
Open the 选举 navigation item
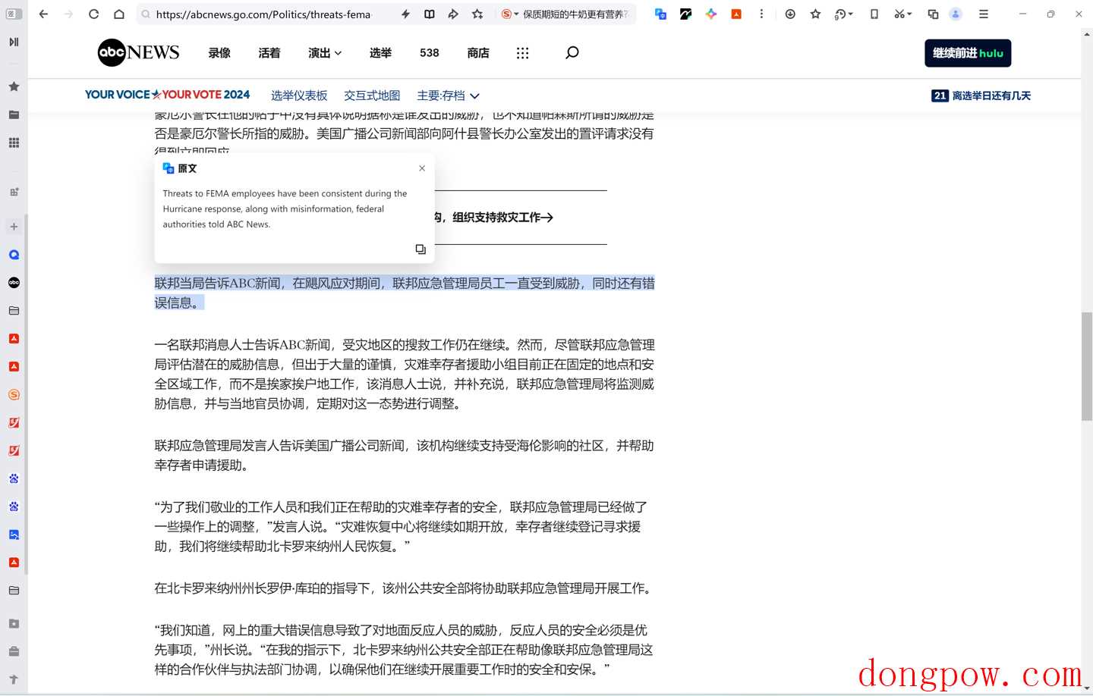click(x=380, y=53)
